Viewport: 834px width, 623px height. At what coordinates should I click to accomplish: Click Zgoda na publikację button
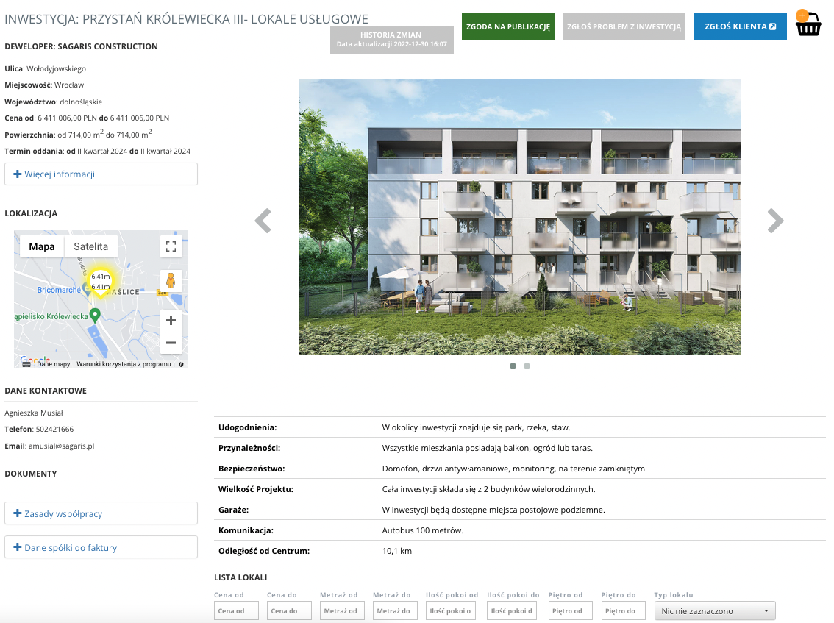pos(508,26)
